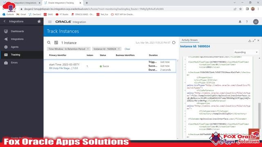262x147 pixels.
Task: Close the Oracle Integration Tracking browser tab
Action: click(x=80, y=3)
